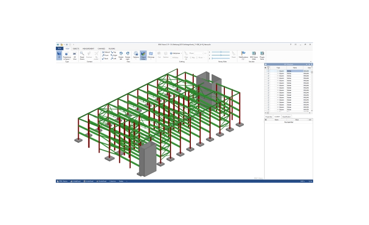Click the IFC Structure vertical scrollbar
The height and width of the screenshot is (225, 369).
click(312, 89)
